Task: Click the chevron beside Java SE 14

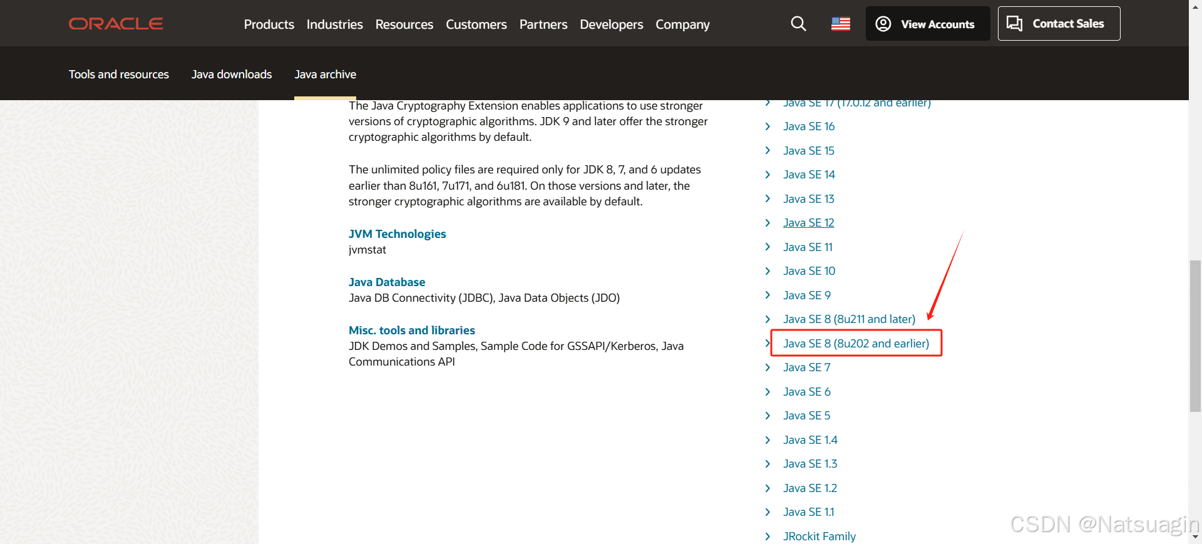Action: (x=768, y=175)
